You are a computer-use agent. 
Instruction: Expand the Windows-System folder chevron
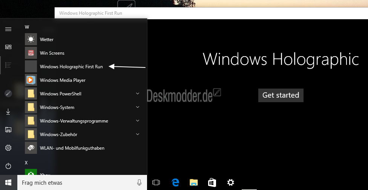click(138, 107)
